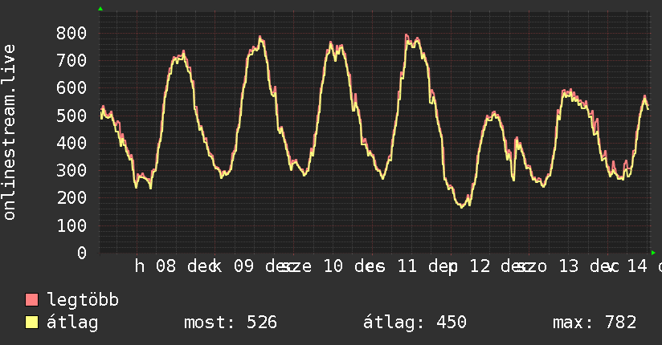Image resolution: width=662 pixels, height=345 pixels.
Task: Click the '14' date label
Action: point(637,266)
